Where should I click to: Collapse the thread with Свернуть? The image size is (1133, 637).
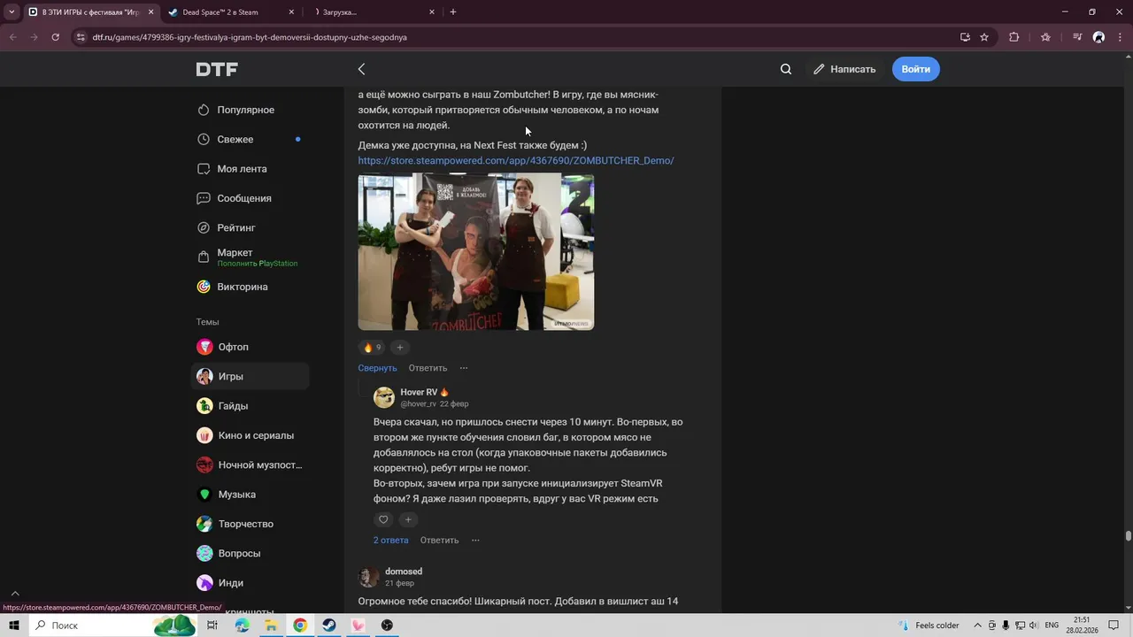[377, 368]
